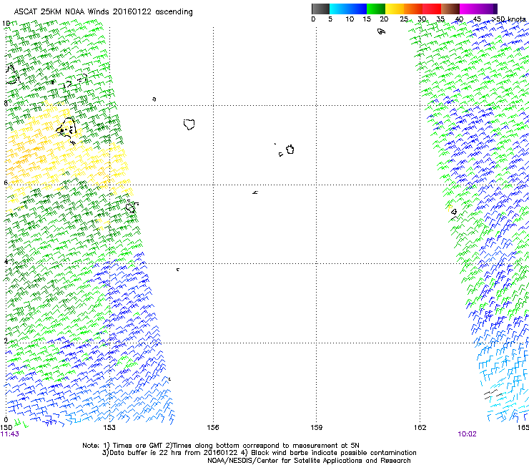Pick the brown 35-40 knot legend segment
The image size is (529, 465).
(450, 9)
